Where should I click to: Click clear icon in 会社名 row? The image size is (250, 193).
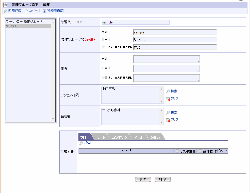[x=168, y=120]
